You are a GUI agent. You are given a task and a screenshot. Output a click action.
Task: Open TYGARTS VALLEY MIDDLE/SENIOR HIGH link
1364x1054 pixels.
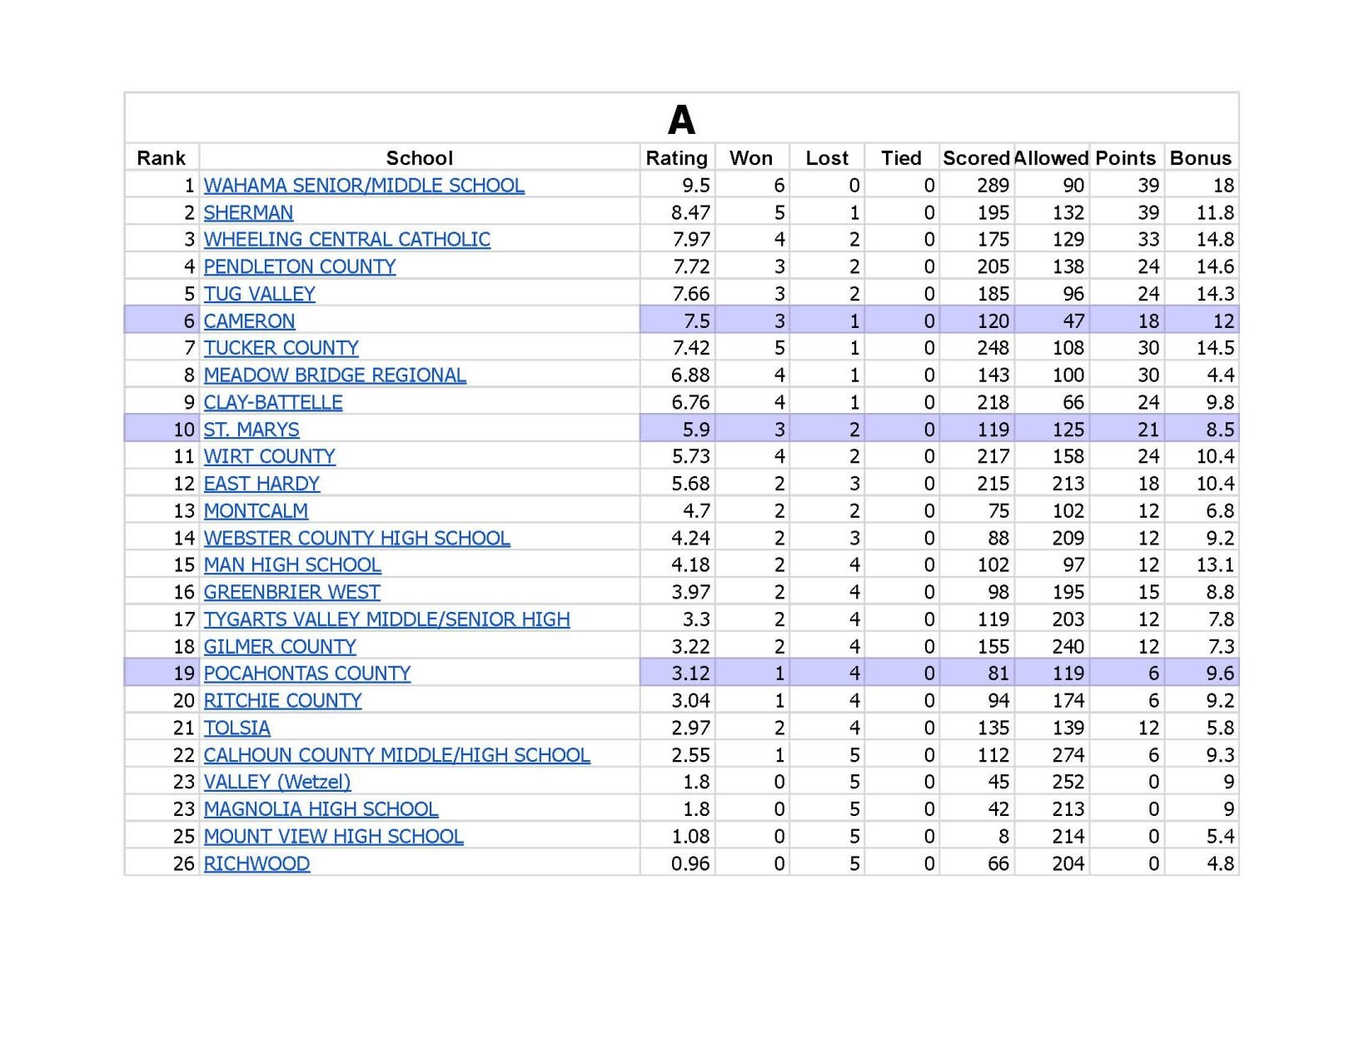point(386,619)
